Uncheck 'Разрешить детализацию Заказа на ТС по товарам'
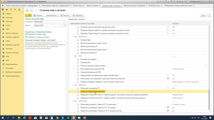 pos(168,107)
